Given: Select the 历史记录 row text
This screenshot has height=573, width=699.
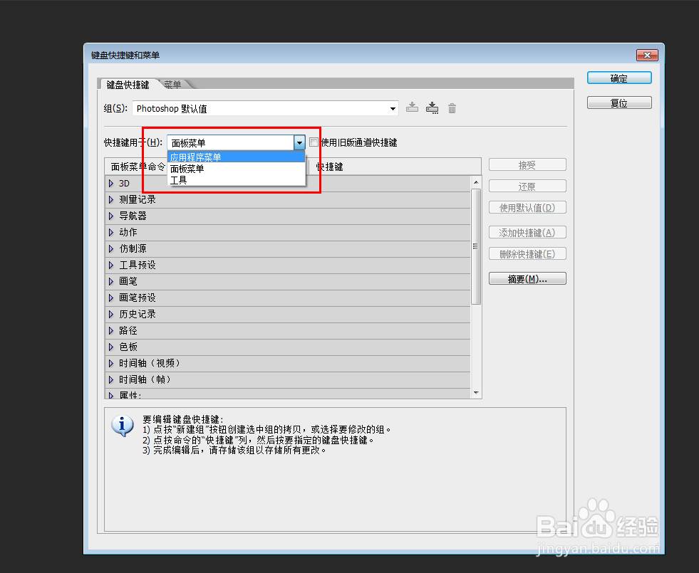Looking at the screenshot, I should (x=138, y=315).
